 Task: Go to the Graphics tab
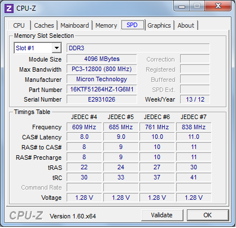(159, 25)
